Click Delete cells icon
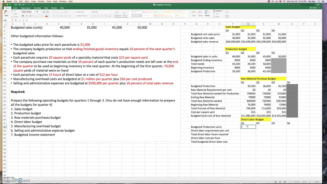 (200, 12)
